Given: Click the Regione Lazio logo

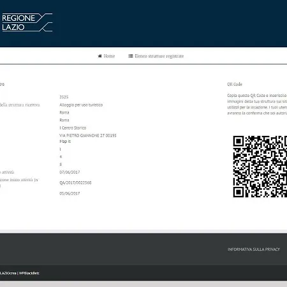Looking at the screenshot, I should tap(27, 22).
